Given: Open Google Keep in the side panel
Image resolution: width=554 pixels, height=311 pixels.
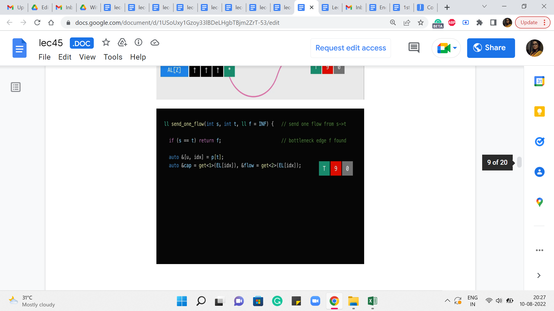Looking at the screenshot, I should pyautogui.click(x=539, y=111).
